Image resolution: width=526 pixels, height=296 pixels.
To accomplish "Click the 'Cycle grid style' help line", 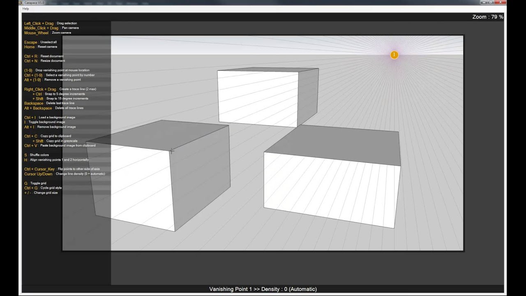I will pos(51,188).
